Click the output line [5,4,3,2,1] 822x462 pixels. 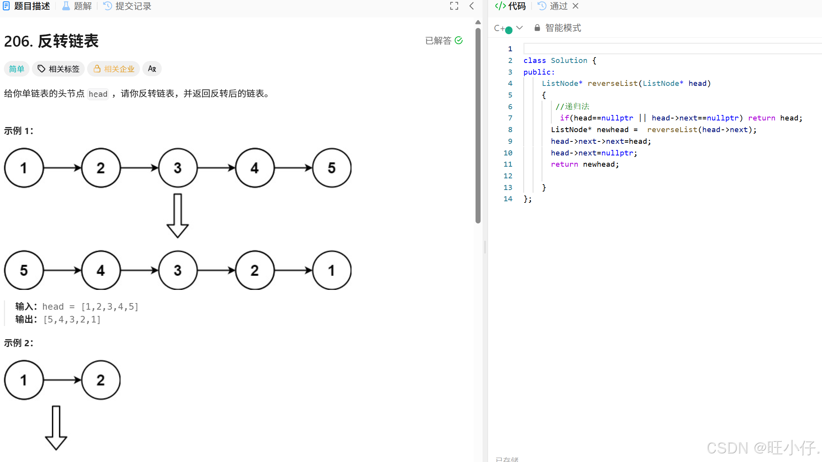58,319
